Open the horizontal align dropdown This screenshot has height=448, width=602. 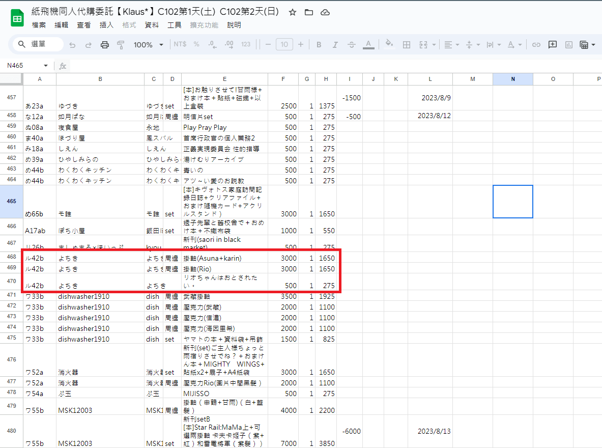(451, 45)
